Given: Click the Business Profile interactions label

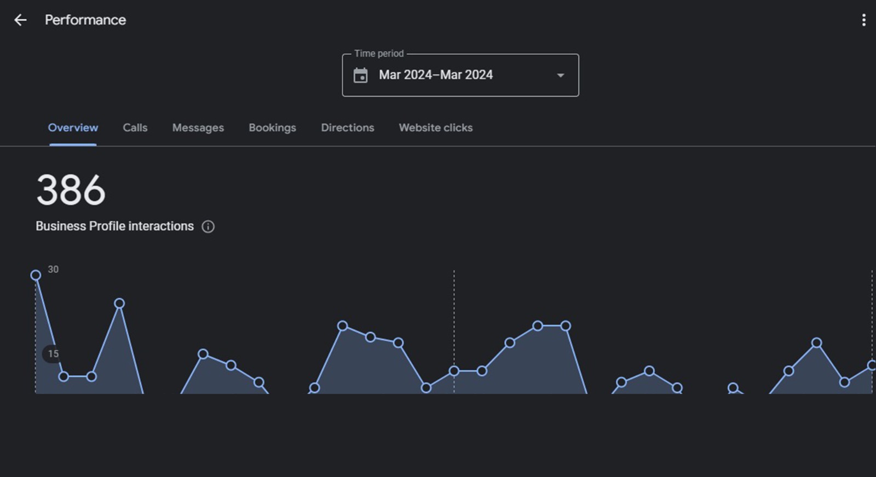Looking at the screenshot, I should [114, 226].
